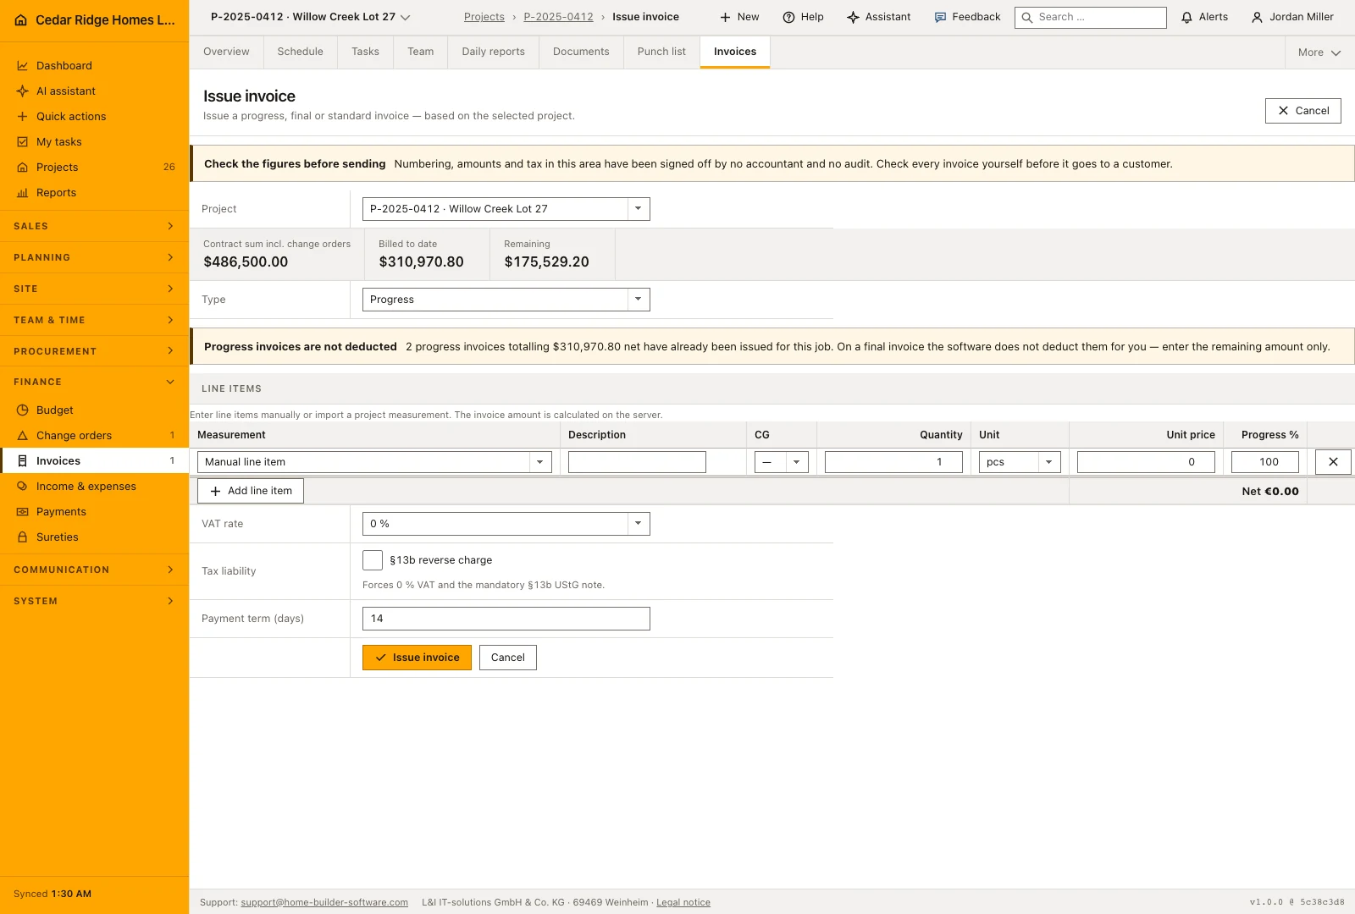Image resolution: width=1355 pixels, height=914 pixels.
Task: Open Change orders under Finance
Action: pos(94,435)
